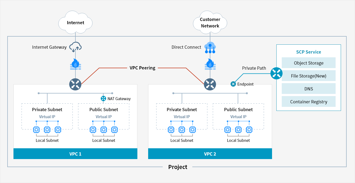
Task: Click the Endpoint icon
Action: 233,84
